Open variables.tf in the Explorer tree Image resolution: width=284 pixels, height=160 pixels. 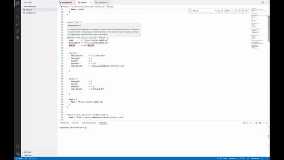39,13
